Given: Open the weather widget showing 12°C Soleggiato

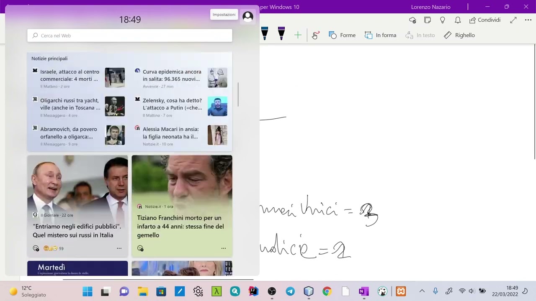Looking at the screenshot, I should 28,291.
